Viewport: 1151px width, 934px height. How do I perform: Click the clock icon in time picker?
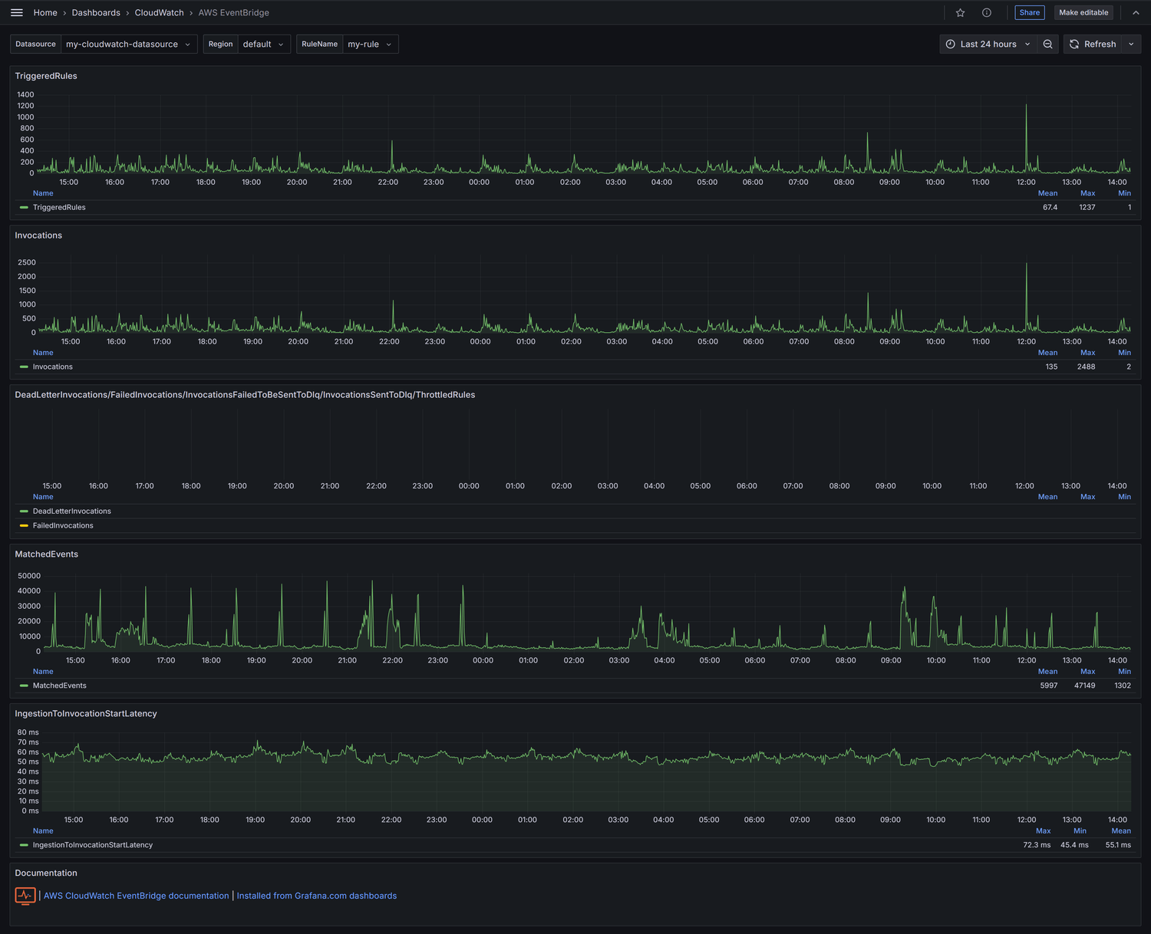(x=951, y=44)
